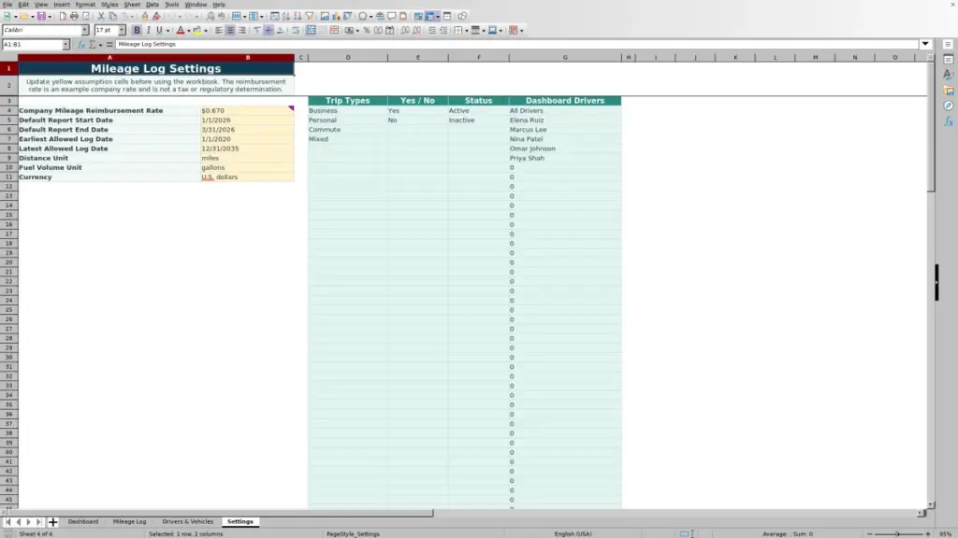Image resolution: width=958 pixels, height=538 pixels.
Task: Open the underline style dropdown arrow
Action: pos(167,31)
